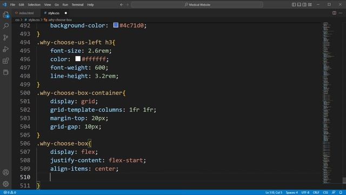This screenshot has width=346, height=195.
Task: Click the feedback icon in status bar
Action: click(x=334, y=193)
